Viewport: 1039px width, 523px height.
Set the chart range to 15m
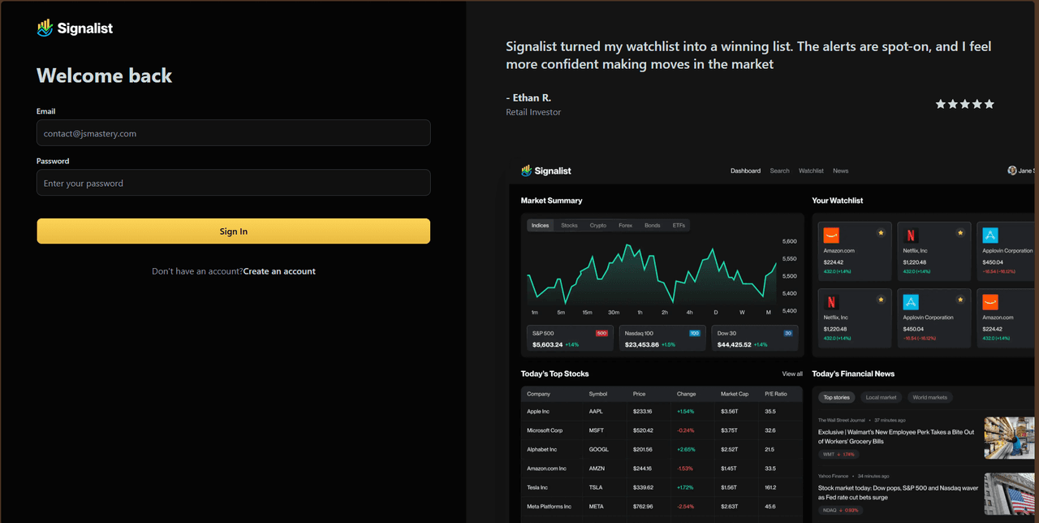point(587,313)
